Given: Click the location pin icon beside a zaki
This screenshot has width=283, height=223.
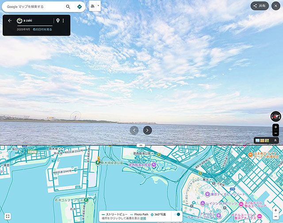Looking at the screenshot, I should pyautogui.click(x=57, y=21).
